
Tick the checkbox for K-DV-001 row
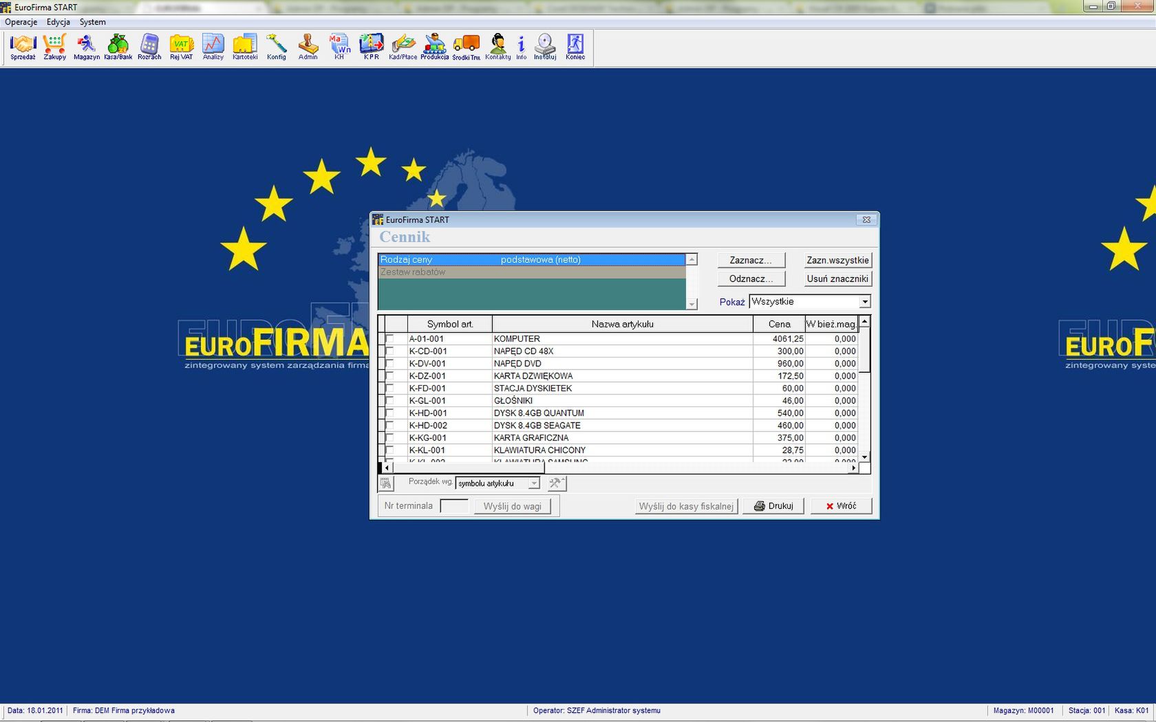tap(389, 363)
